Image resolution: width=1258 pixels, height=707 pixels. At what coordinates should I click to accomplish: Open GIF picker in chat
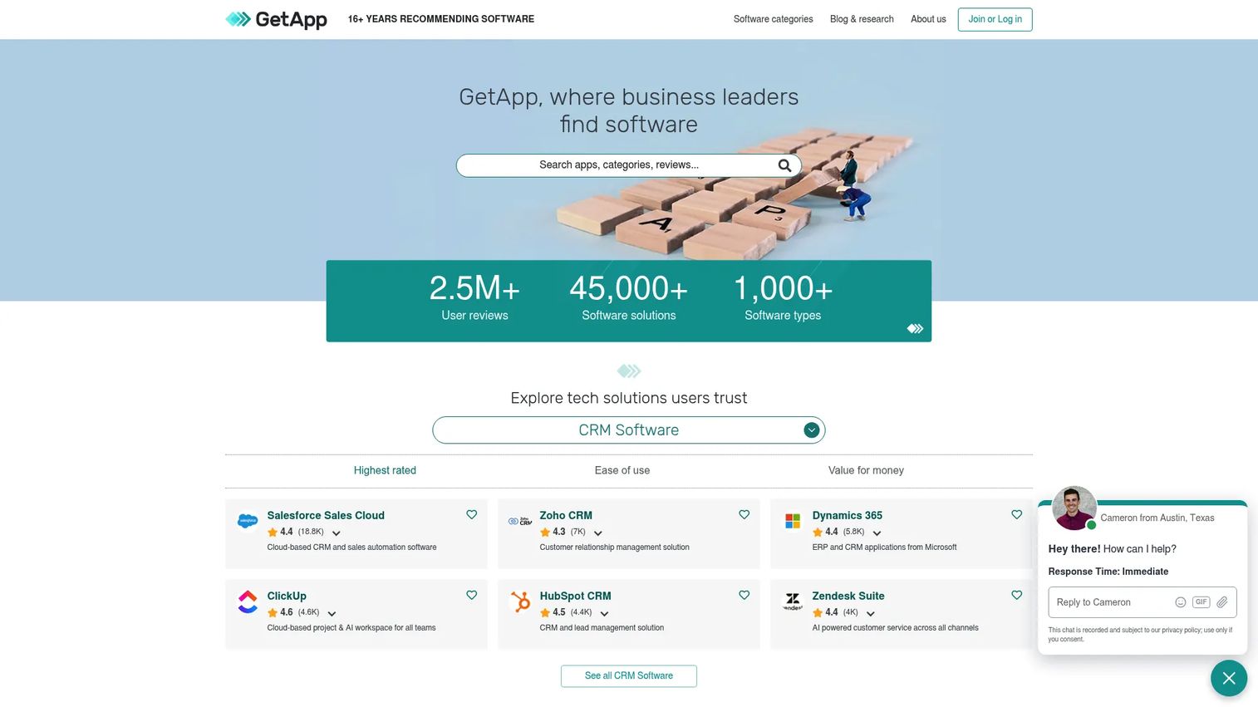tap(1201, 602)
